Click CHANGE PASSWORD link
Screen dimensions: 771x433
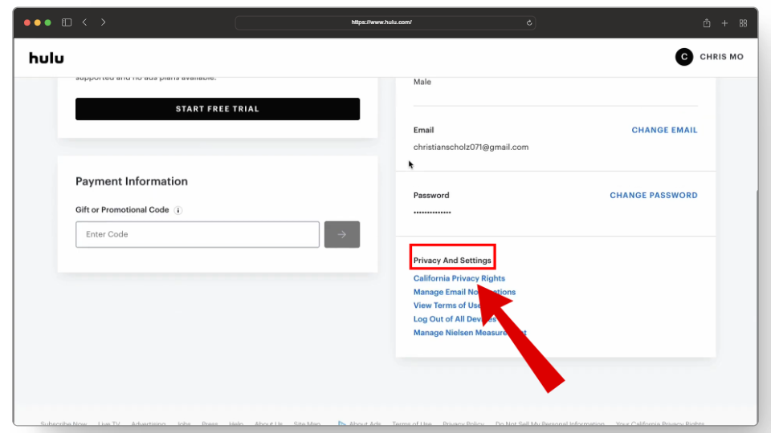pyautogui.click(x=654, y=196)
